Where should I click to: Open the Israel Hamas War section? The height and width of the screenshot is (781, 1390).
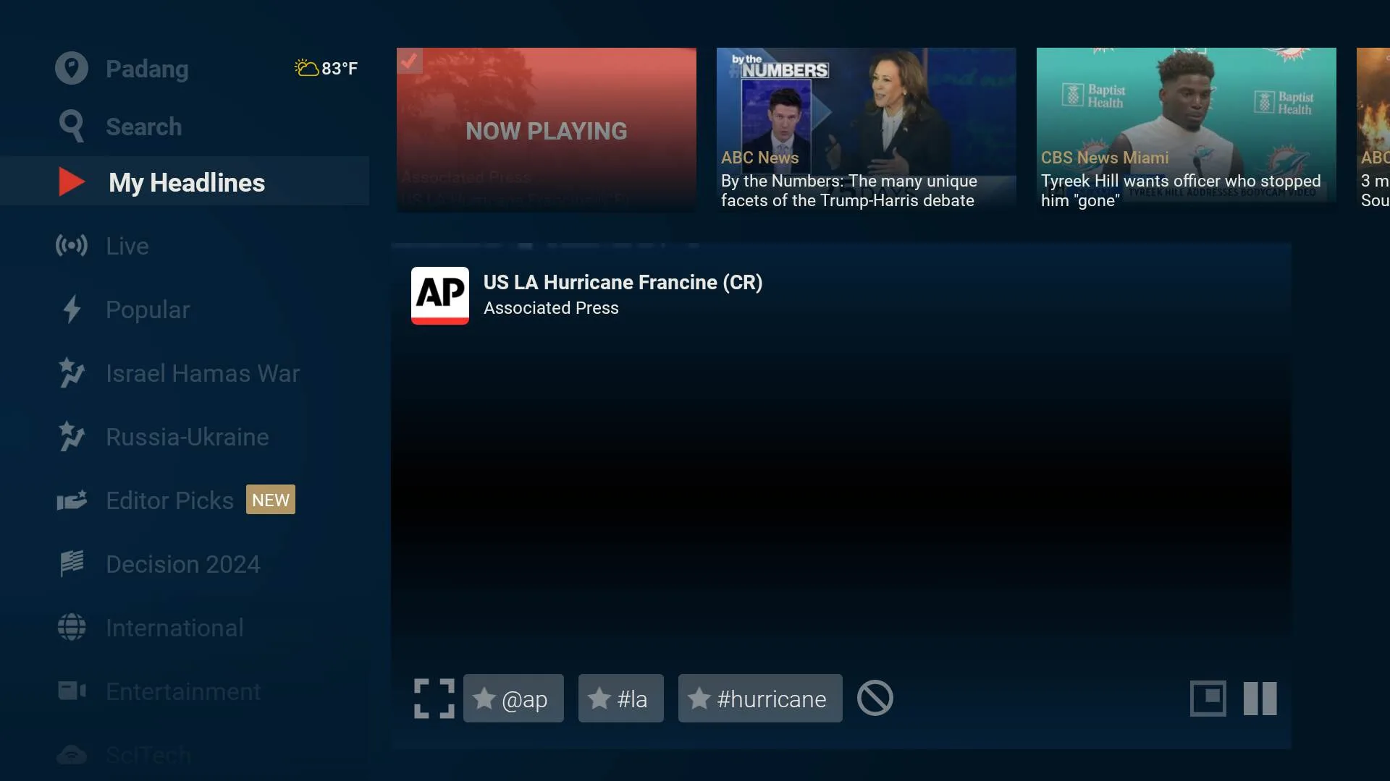185,373
